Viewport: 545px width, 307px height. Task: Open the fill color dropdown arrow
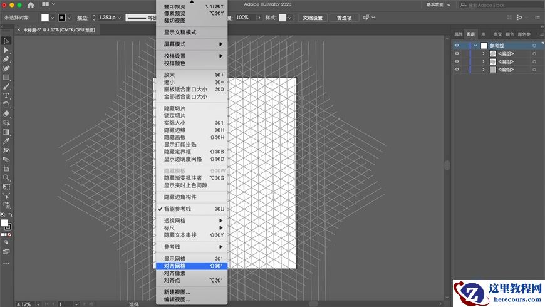point(52,18)
